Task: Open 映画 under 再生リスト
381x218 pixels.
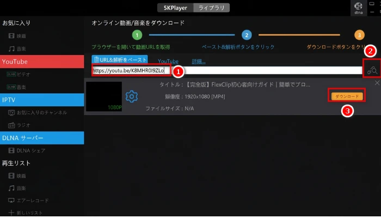Action: point(21,175)
